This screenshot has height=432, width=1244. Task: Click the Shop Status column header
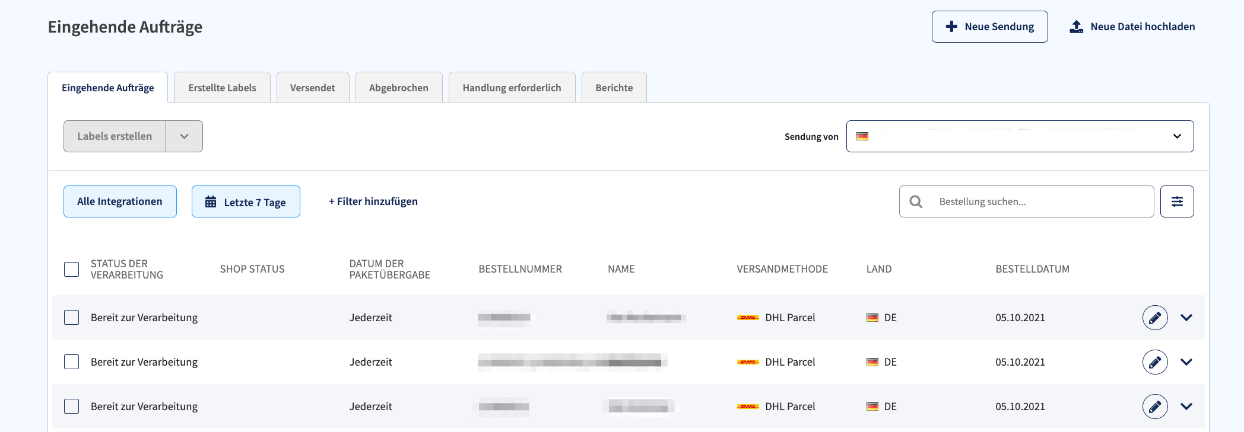[x=252, y=269]
